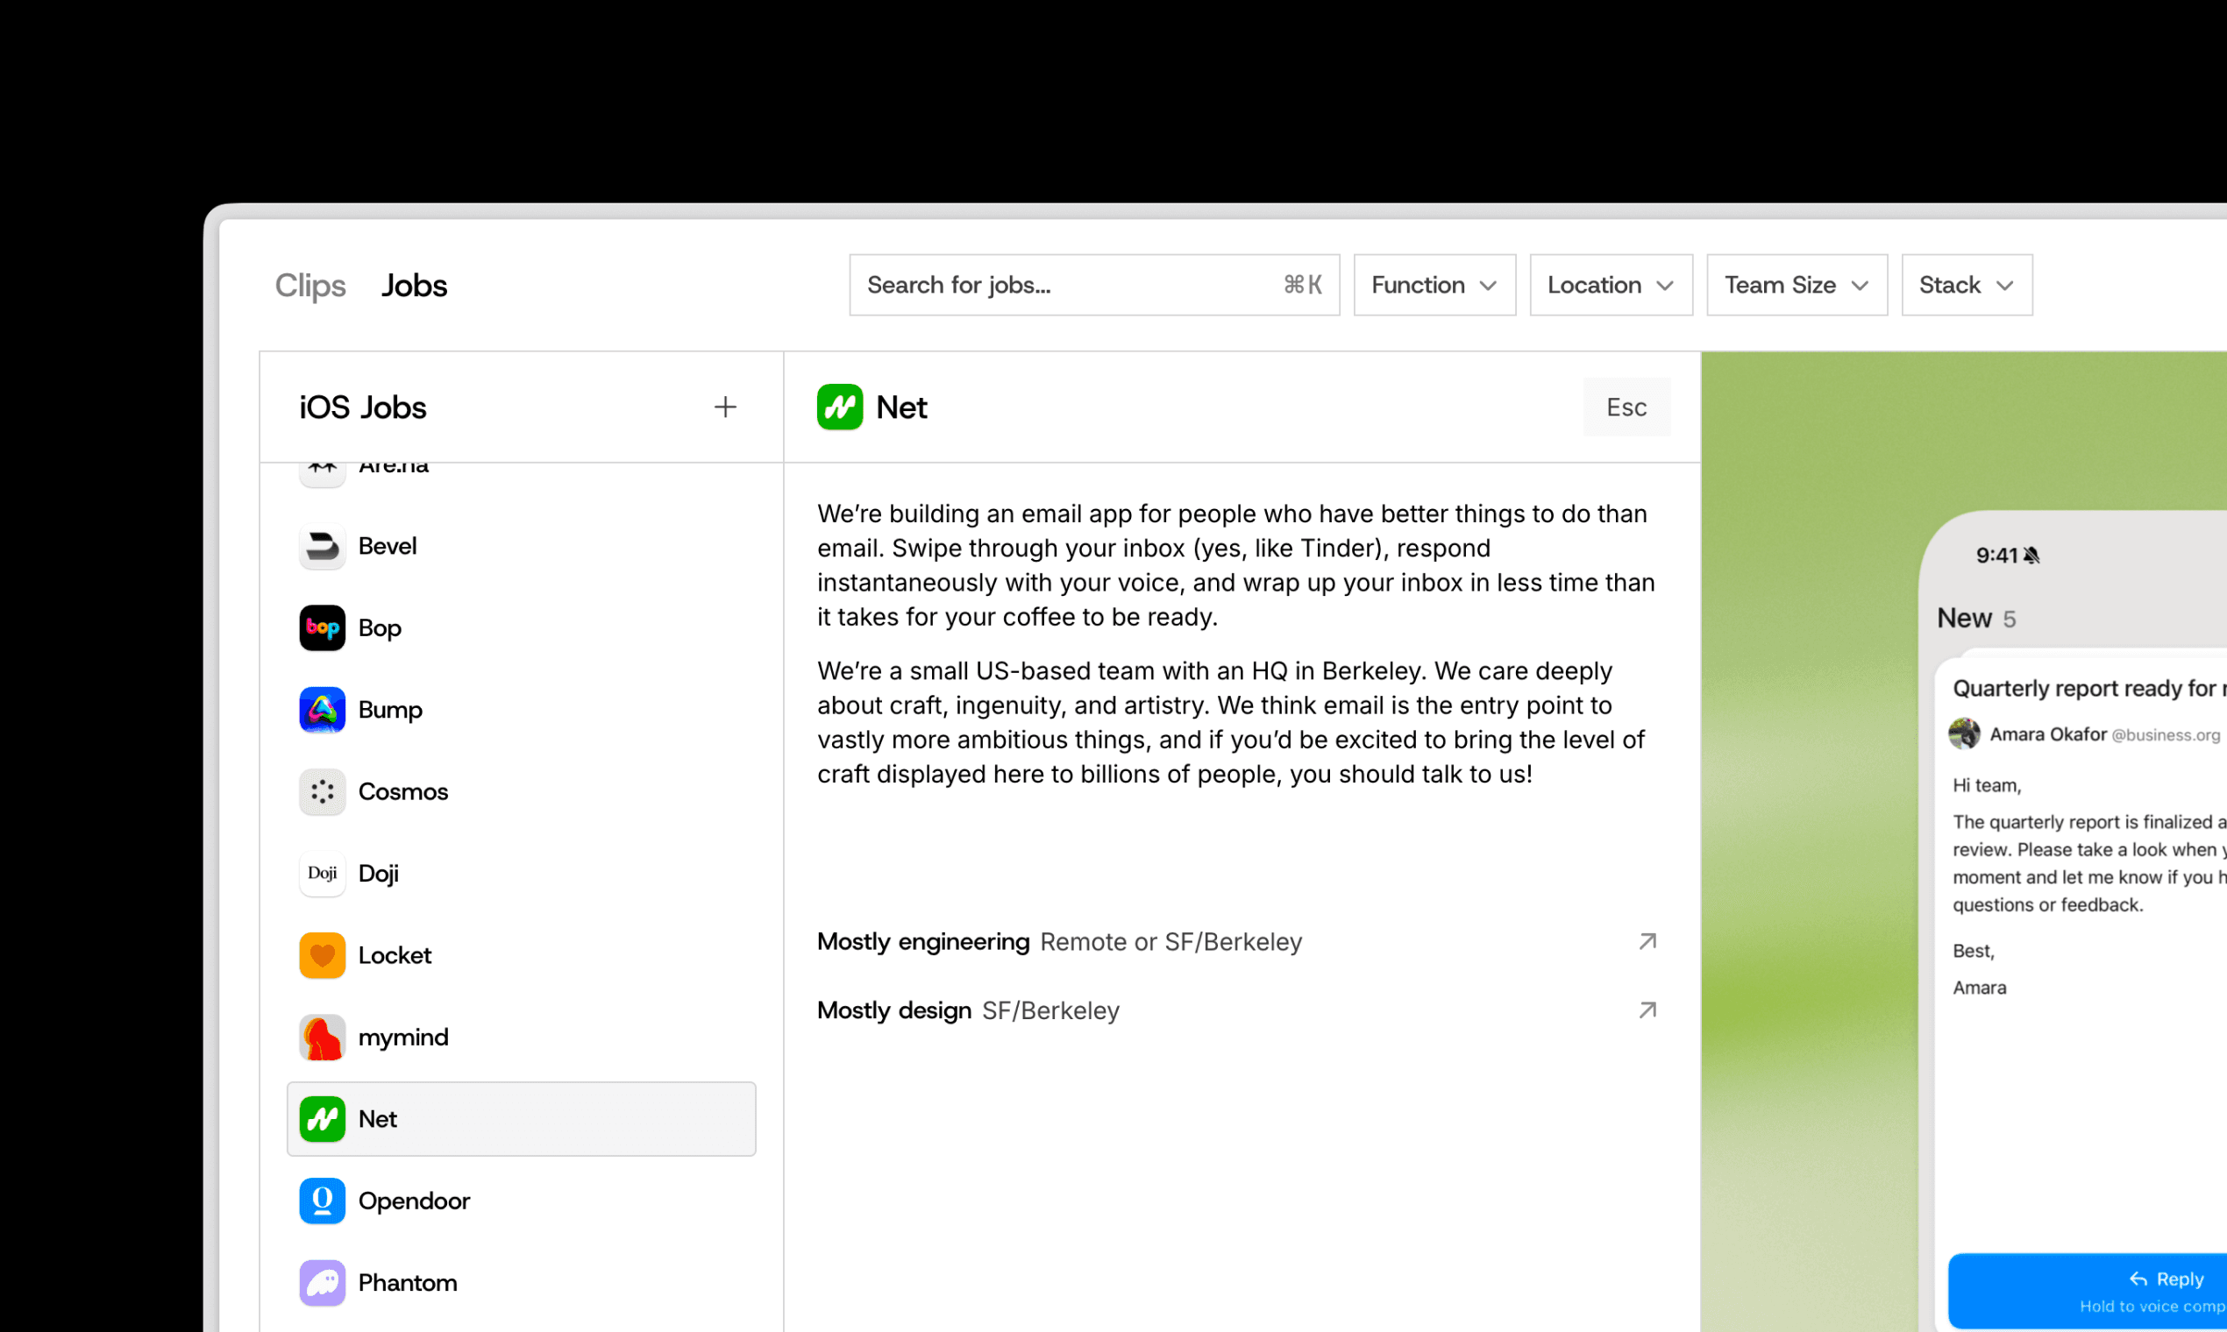The height and width of the screenshot is (1332, 2227).
Task: Click the green Net icon in the detail header
Action: 839,407
